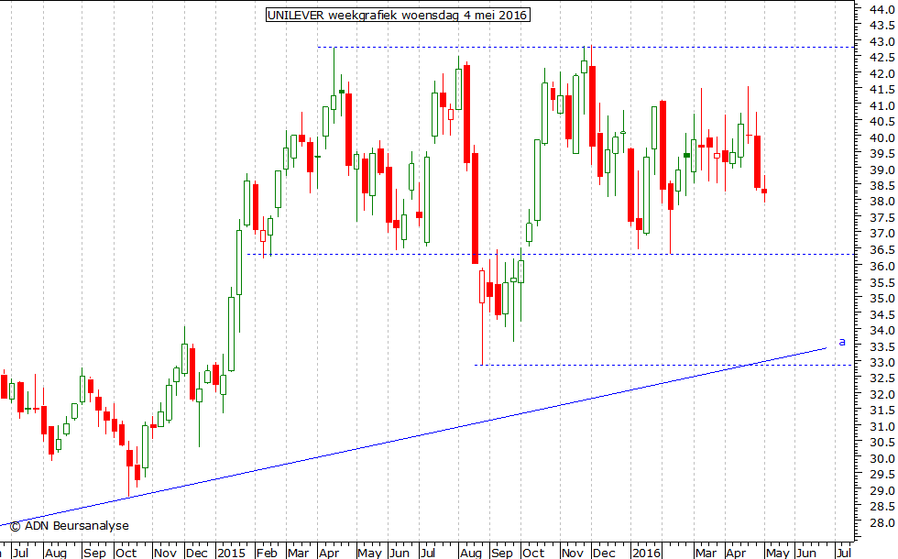
Task: Select the 40.0 price axis label
Action: (882, 137)
